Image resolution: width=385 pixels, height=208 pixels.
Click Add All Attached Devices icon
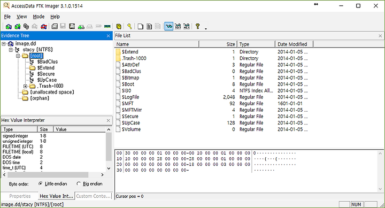pyautogui.click(x=18, y=26)
